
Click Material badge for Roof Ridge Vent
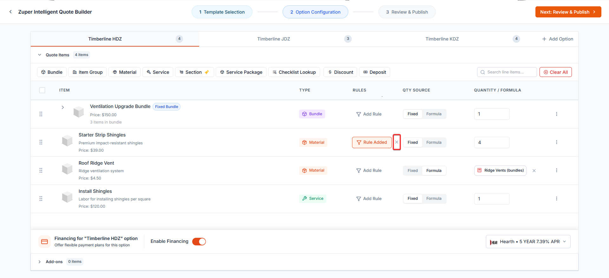click(x=313, y=170)
